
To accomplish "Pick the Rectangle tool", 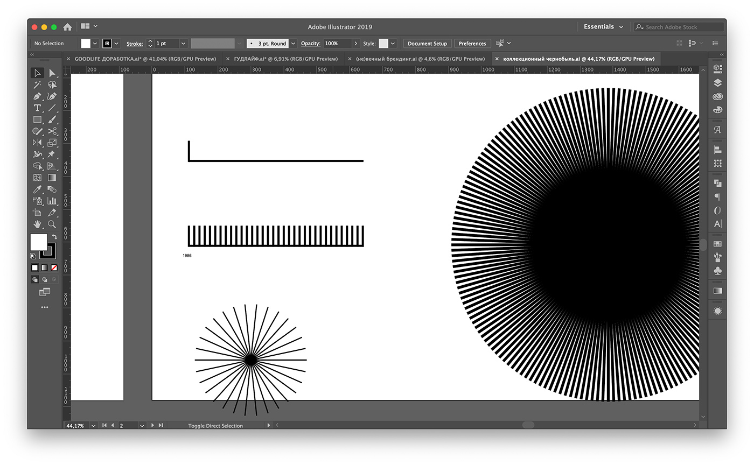I will [37, 120].
